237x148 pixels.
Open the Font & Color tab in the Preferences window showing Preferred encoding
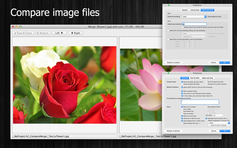pyautogui.click(x=195, y=10)
